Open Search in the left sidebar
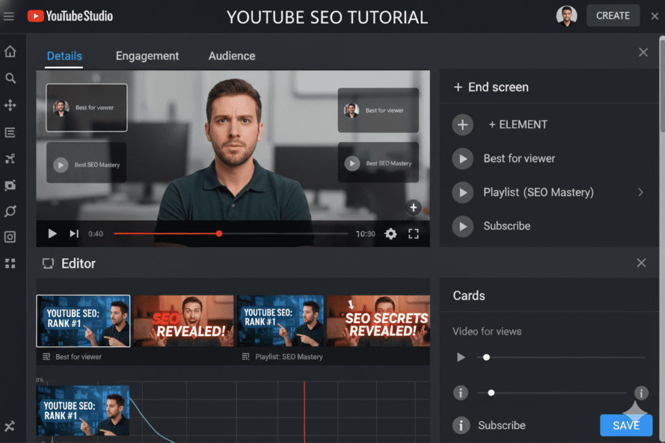The height and width of the screenshot is (443, 665). (x=10, y=78)
